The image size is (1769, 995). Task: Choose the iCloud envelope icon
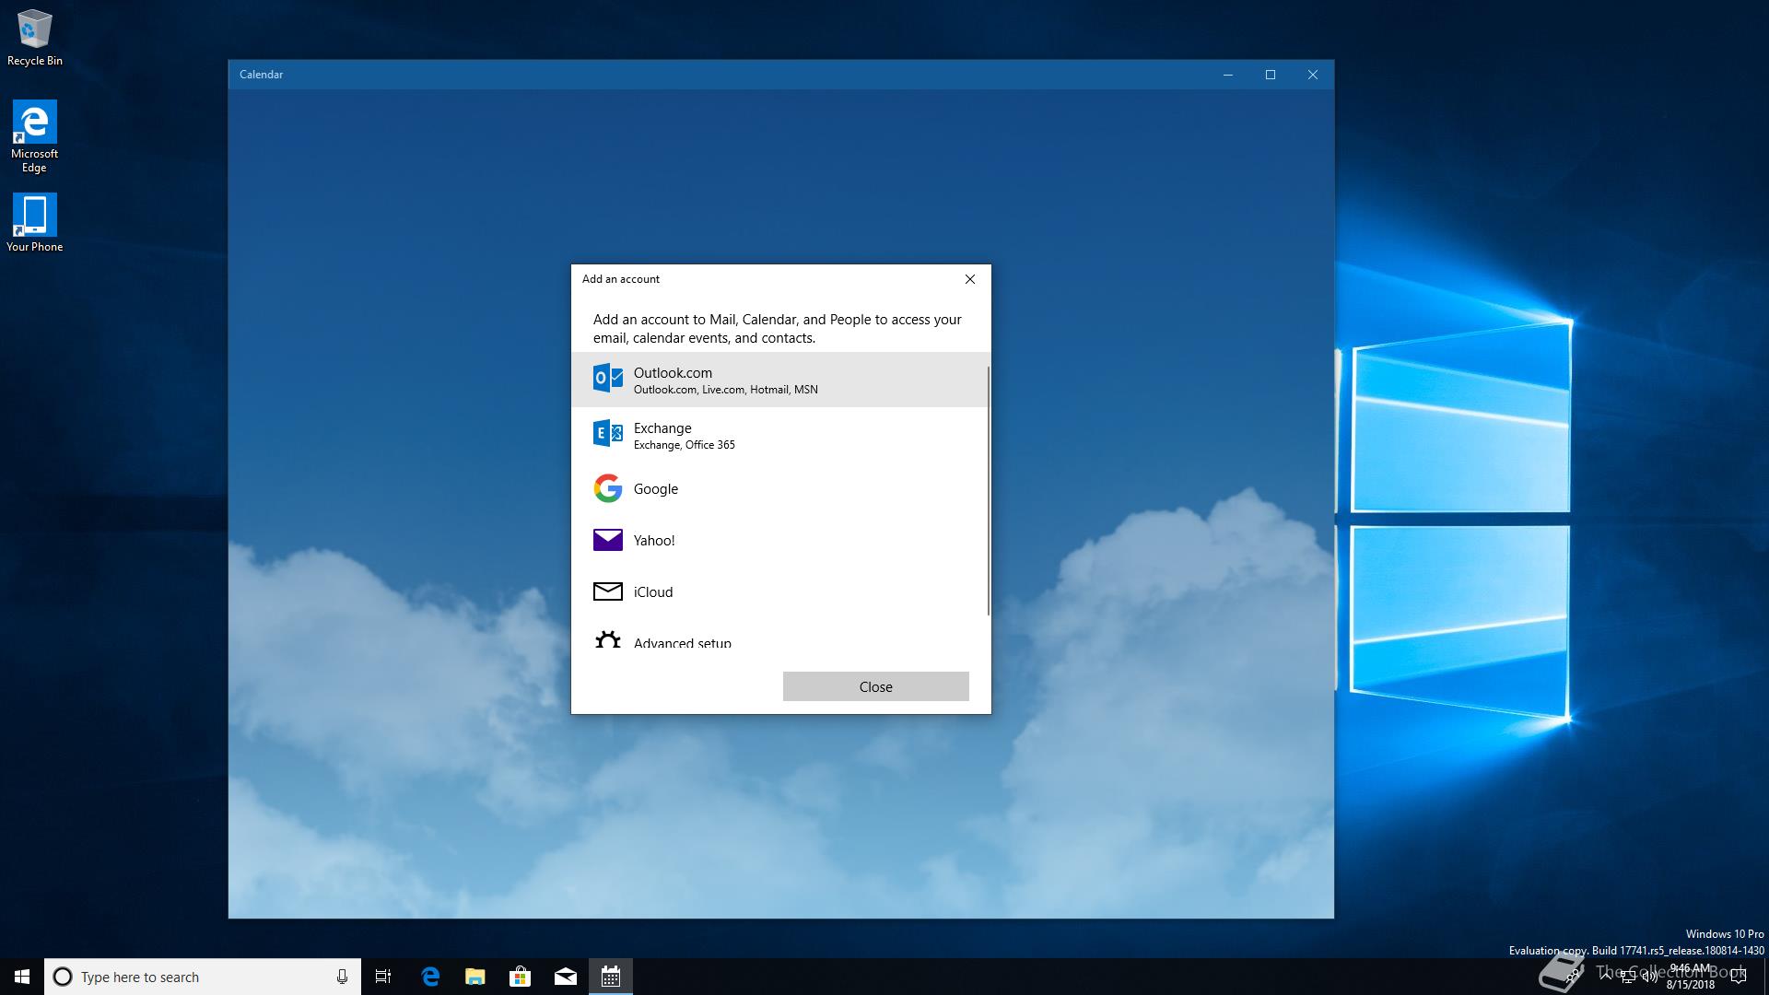pos(607,591)
